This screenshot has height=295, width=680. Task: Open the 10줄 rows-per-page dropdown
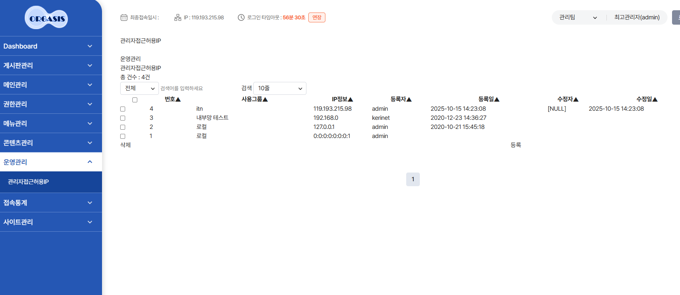coord(280,88)
